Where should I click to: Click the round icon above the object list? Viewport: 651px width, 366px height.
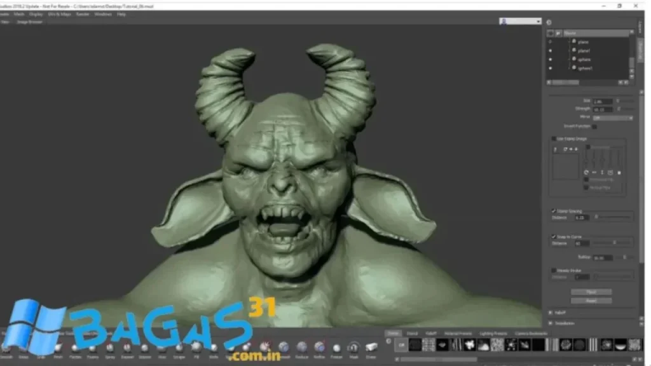pos(549,22)
